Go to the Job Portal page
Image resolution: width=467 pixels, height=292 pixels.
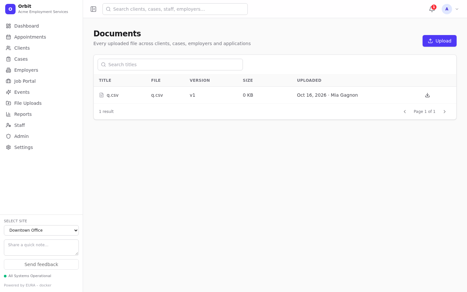tap(41, 81)
